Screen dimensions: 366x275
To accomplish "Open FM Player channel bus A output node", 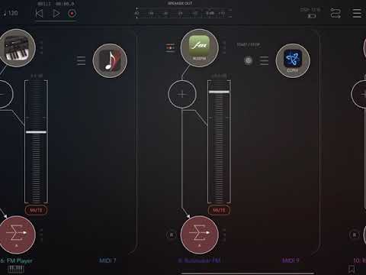I will (17, 235).
